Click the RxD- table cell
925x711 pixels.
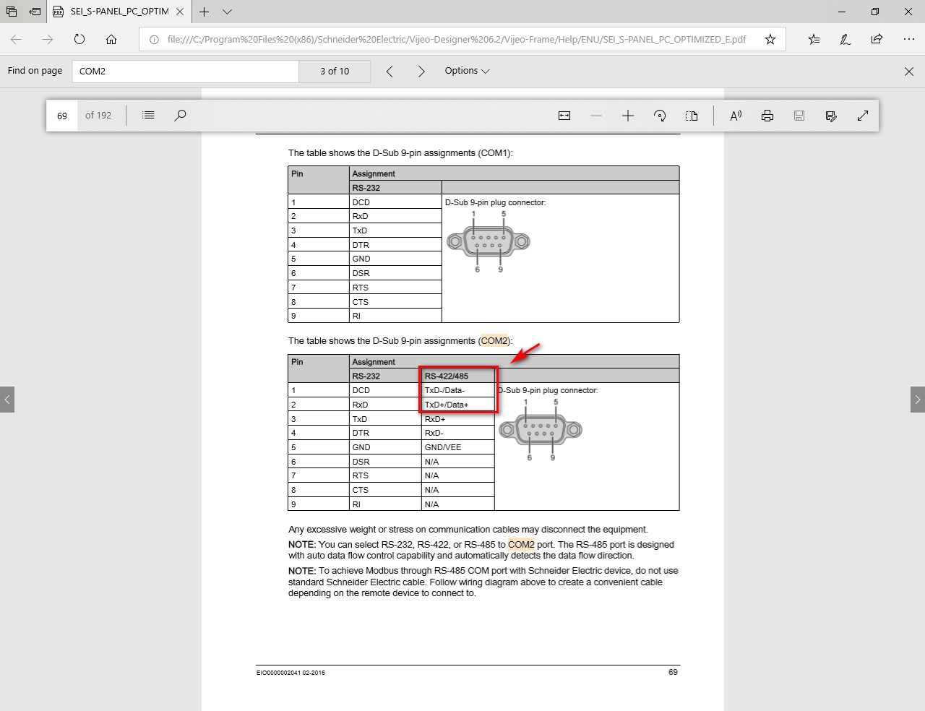point(458,433)
